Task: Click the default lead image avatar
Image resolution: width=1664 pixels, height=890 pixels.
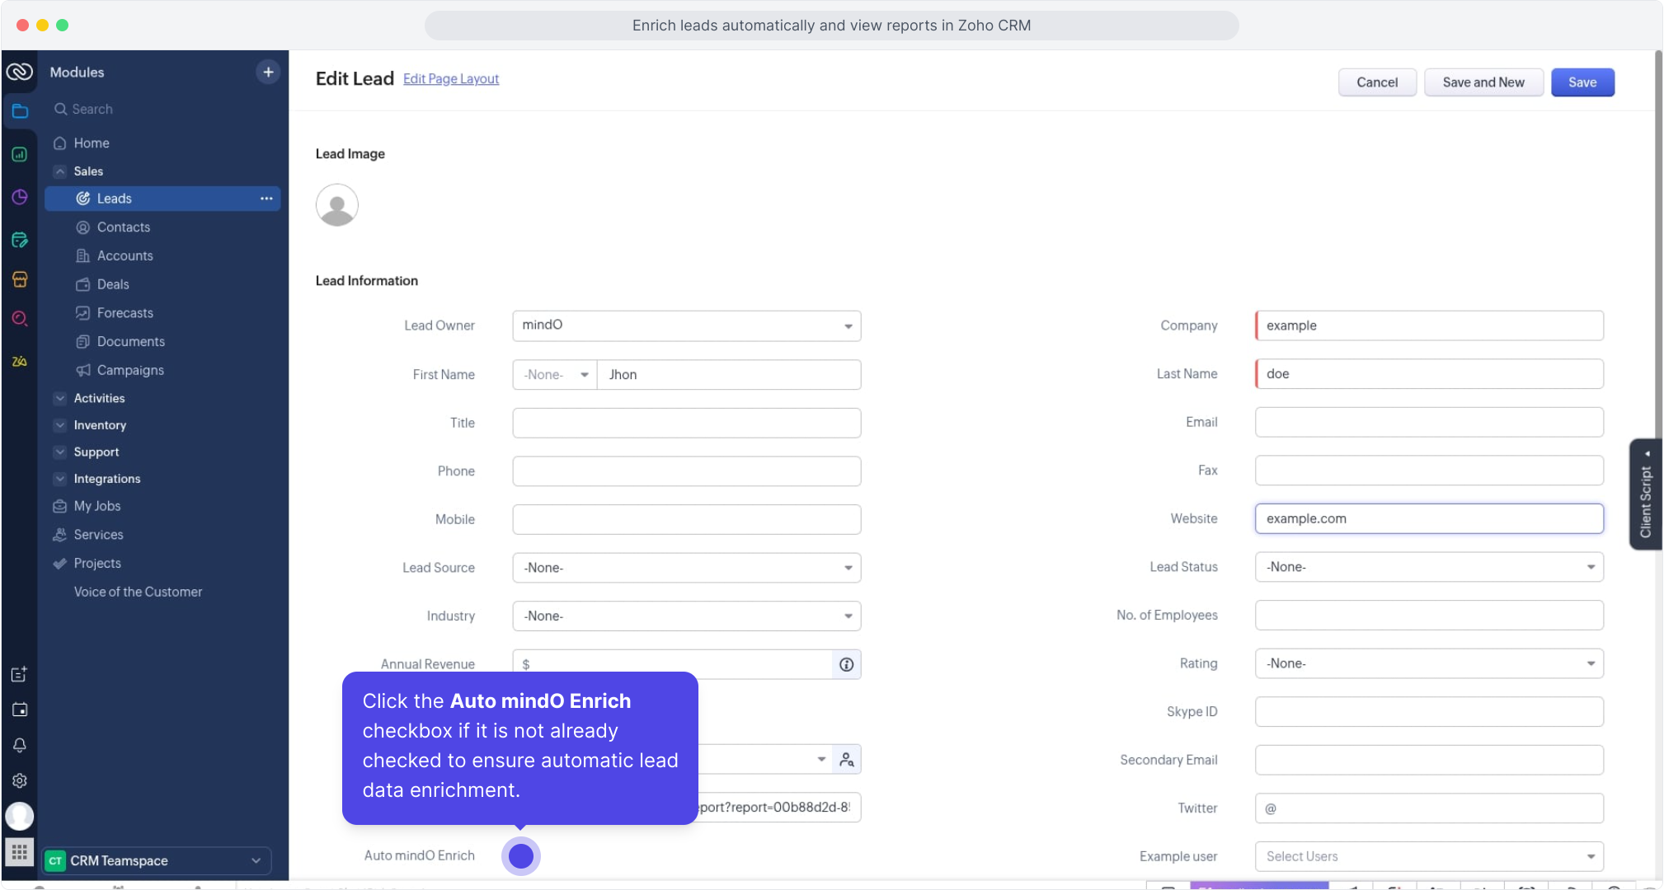Action: point(336,205)
